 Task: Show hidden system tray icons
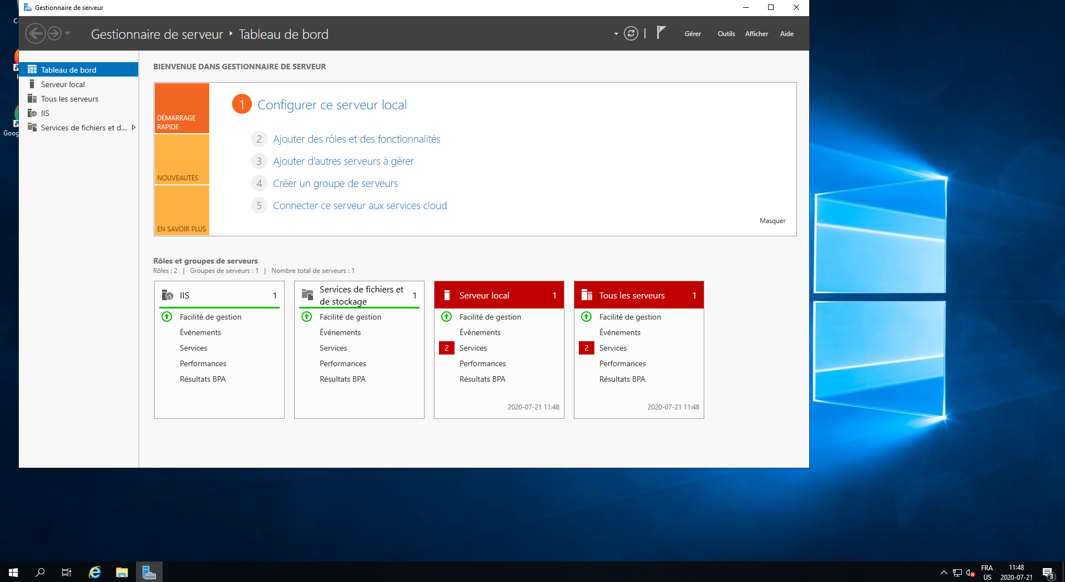pyautogui.click(x=943, y=572)
